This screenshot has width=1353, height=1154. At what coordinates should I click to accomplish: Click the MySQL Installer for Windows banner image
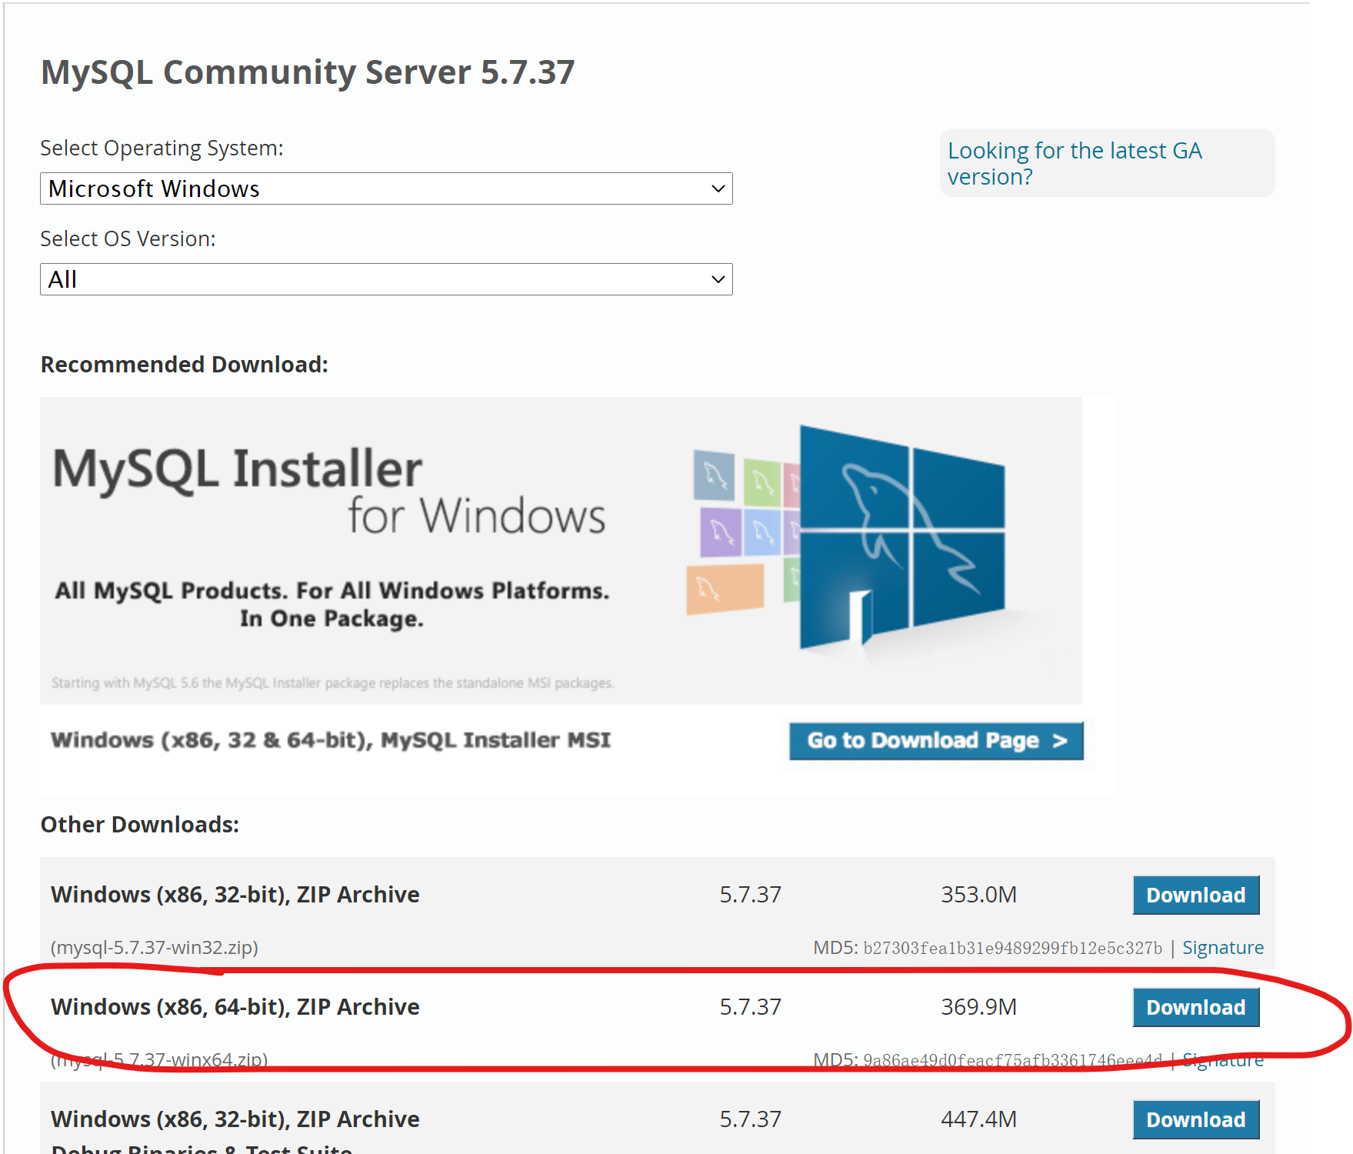point(561,550)
